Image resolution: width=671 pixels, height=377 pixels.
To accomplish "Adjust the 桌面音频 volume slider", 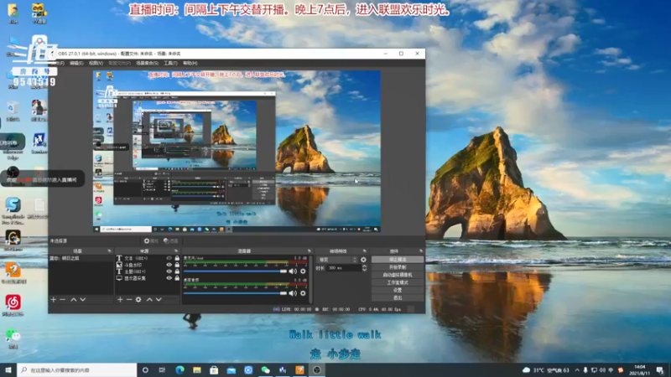I will click(235, 293).
